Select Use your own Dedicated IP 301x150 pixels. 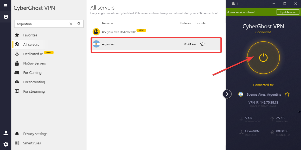click(118, 31)
